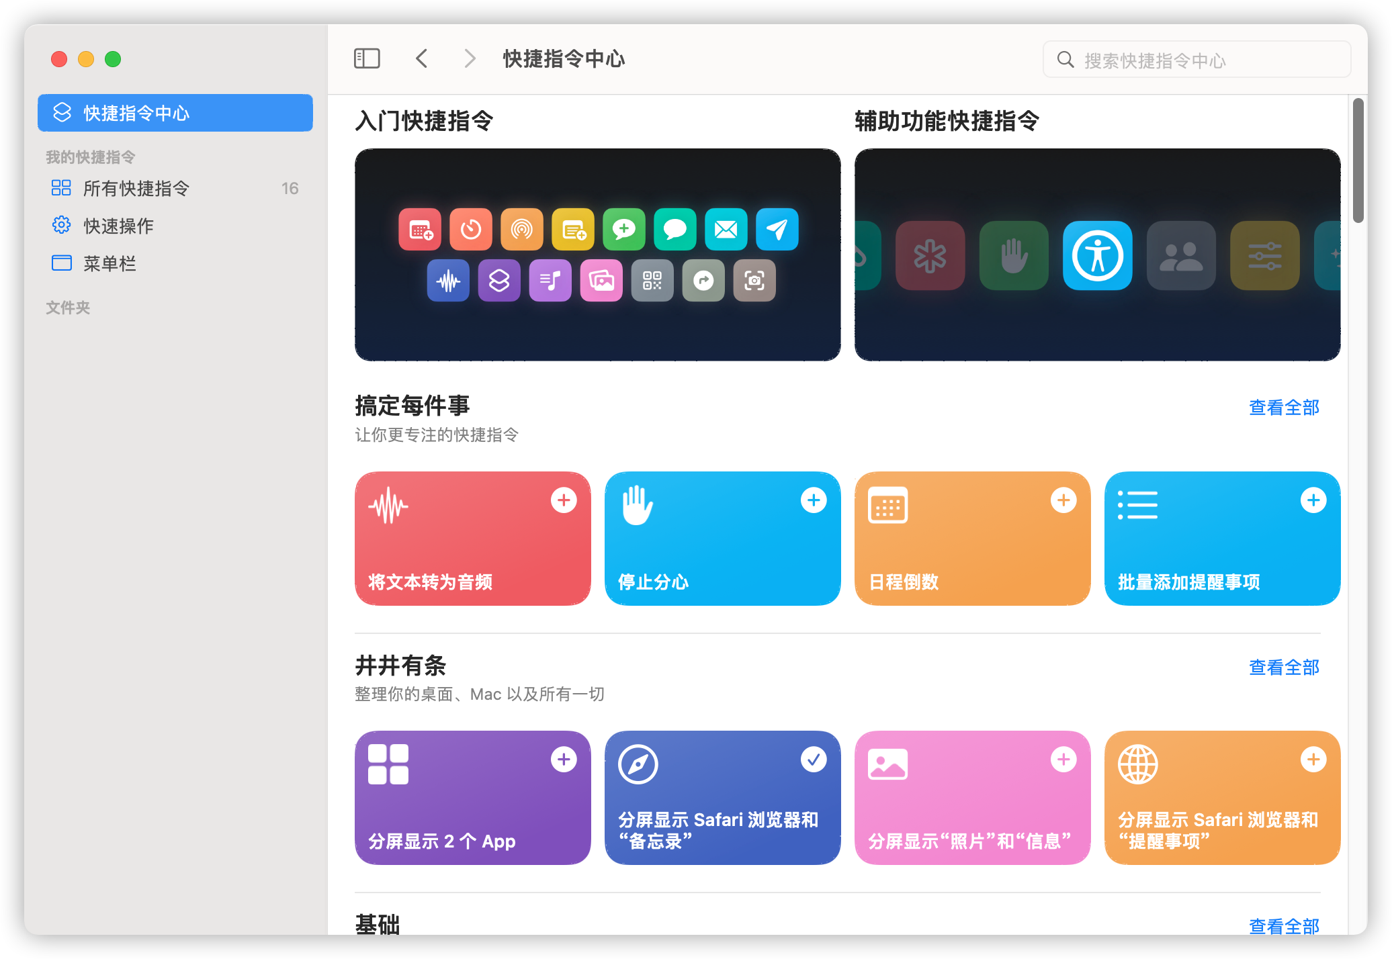Open the 入门快捷指令 banner

coord(598,255)
